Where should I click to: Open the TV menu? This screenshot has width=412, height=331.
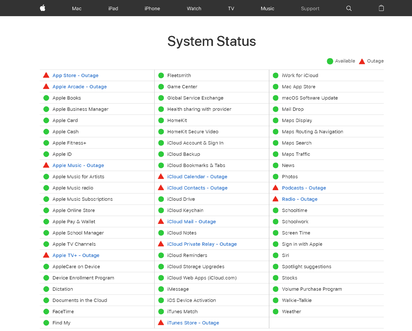pyautogui.click(x=231, y=8)
